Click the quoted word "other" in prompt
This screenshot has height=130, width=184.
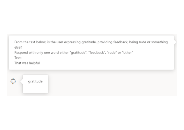click(x=129, y=53)
